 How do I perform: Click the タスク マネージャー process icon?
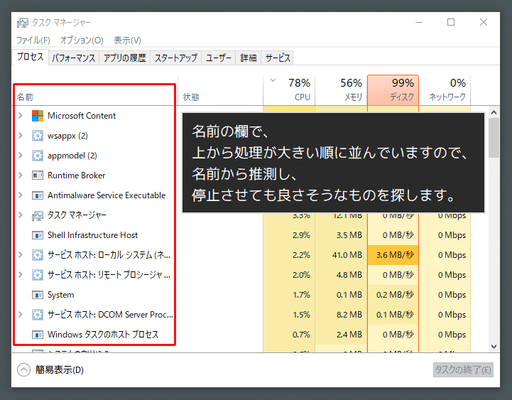[x=38, y=215]
